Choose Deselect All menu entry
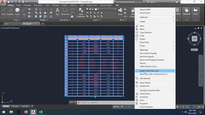The image size is (205, 115). click(155, 86)
